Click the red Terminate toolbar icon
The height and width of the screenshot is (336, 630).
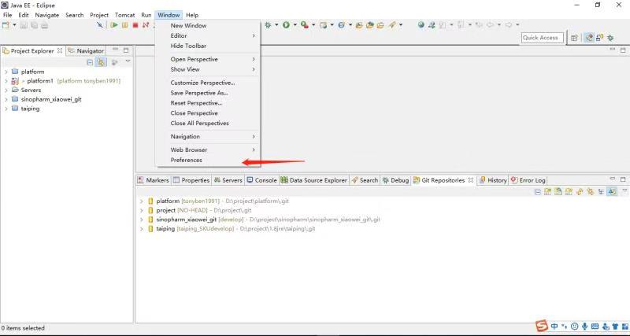tap(135, 25)
